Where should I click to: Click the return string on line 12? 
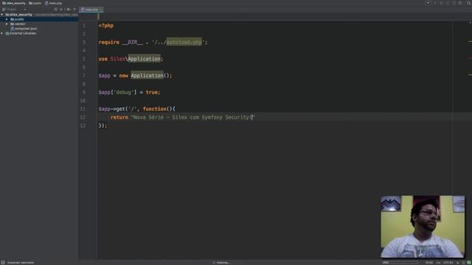192,117
